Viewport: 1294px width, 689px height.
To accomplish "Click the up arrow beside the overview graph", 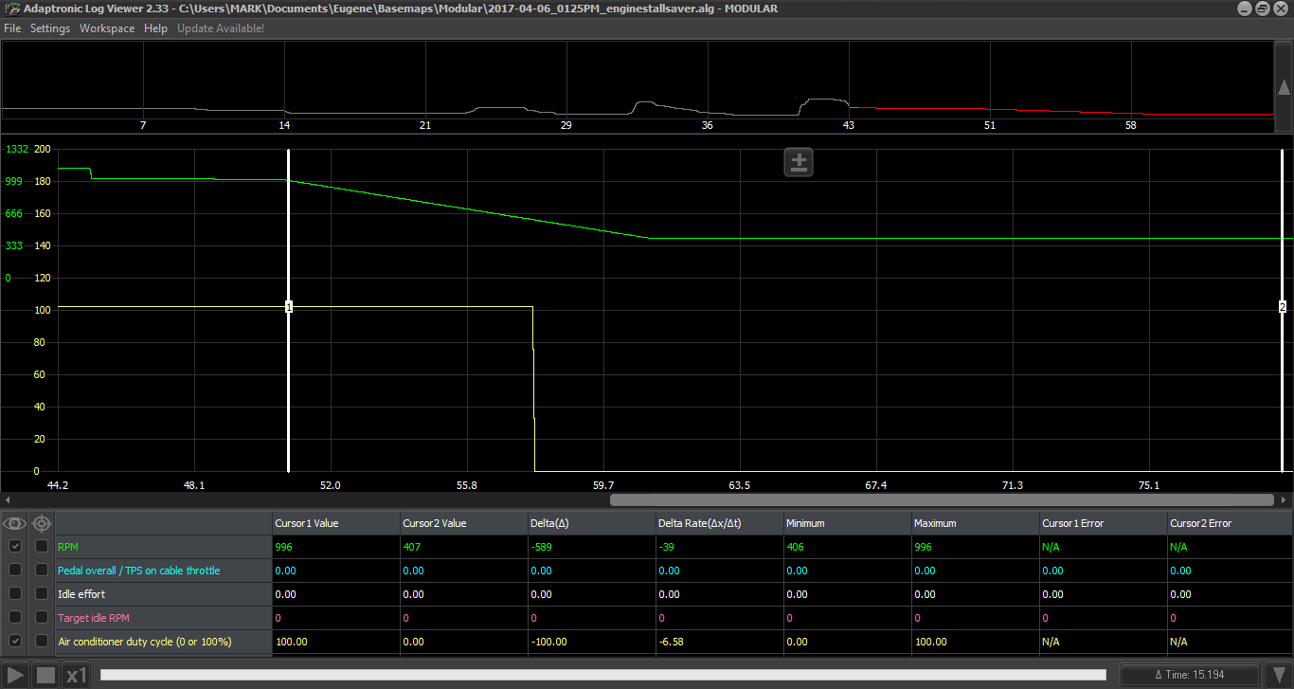I will point(1284,87).
